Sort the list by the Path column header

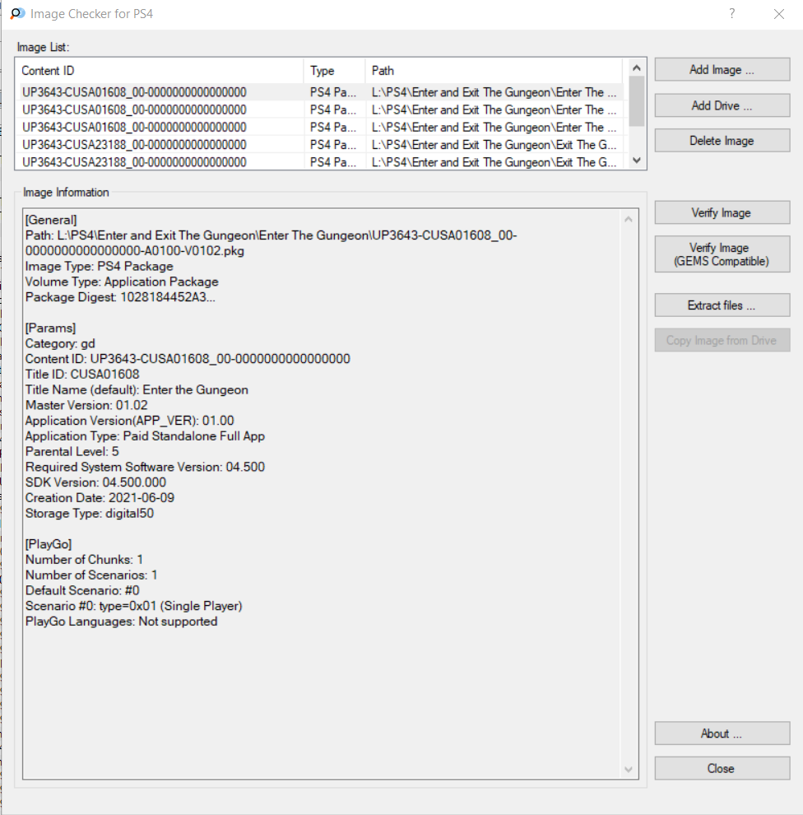(x=494, y=71)
